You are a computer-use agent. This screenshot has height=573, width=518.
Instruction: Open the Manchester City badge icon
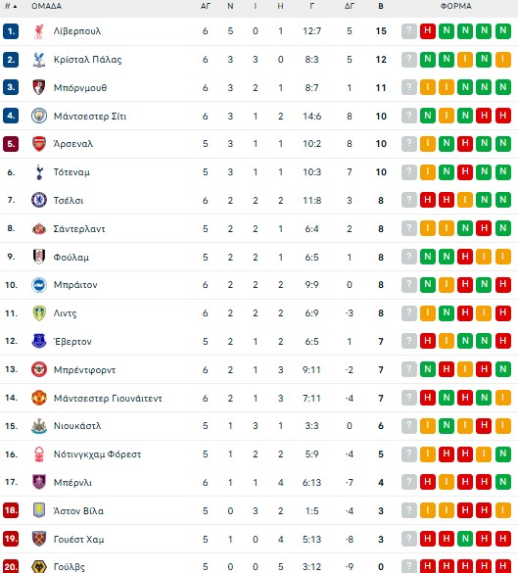pos(39,117)
